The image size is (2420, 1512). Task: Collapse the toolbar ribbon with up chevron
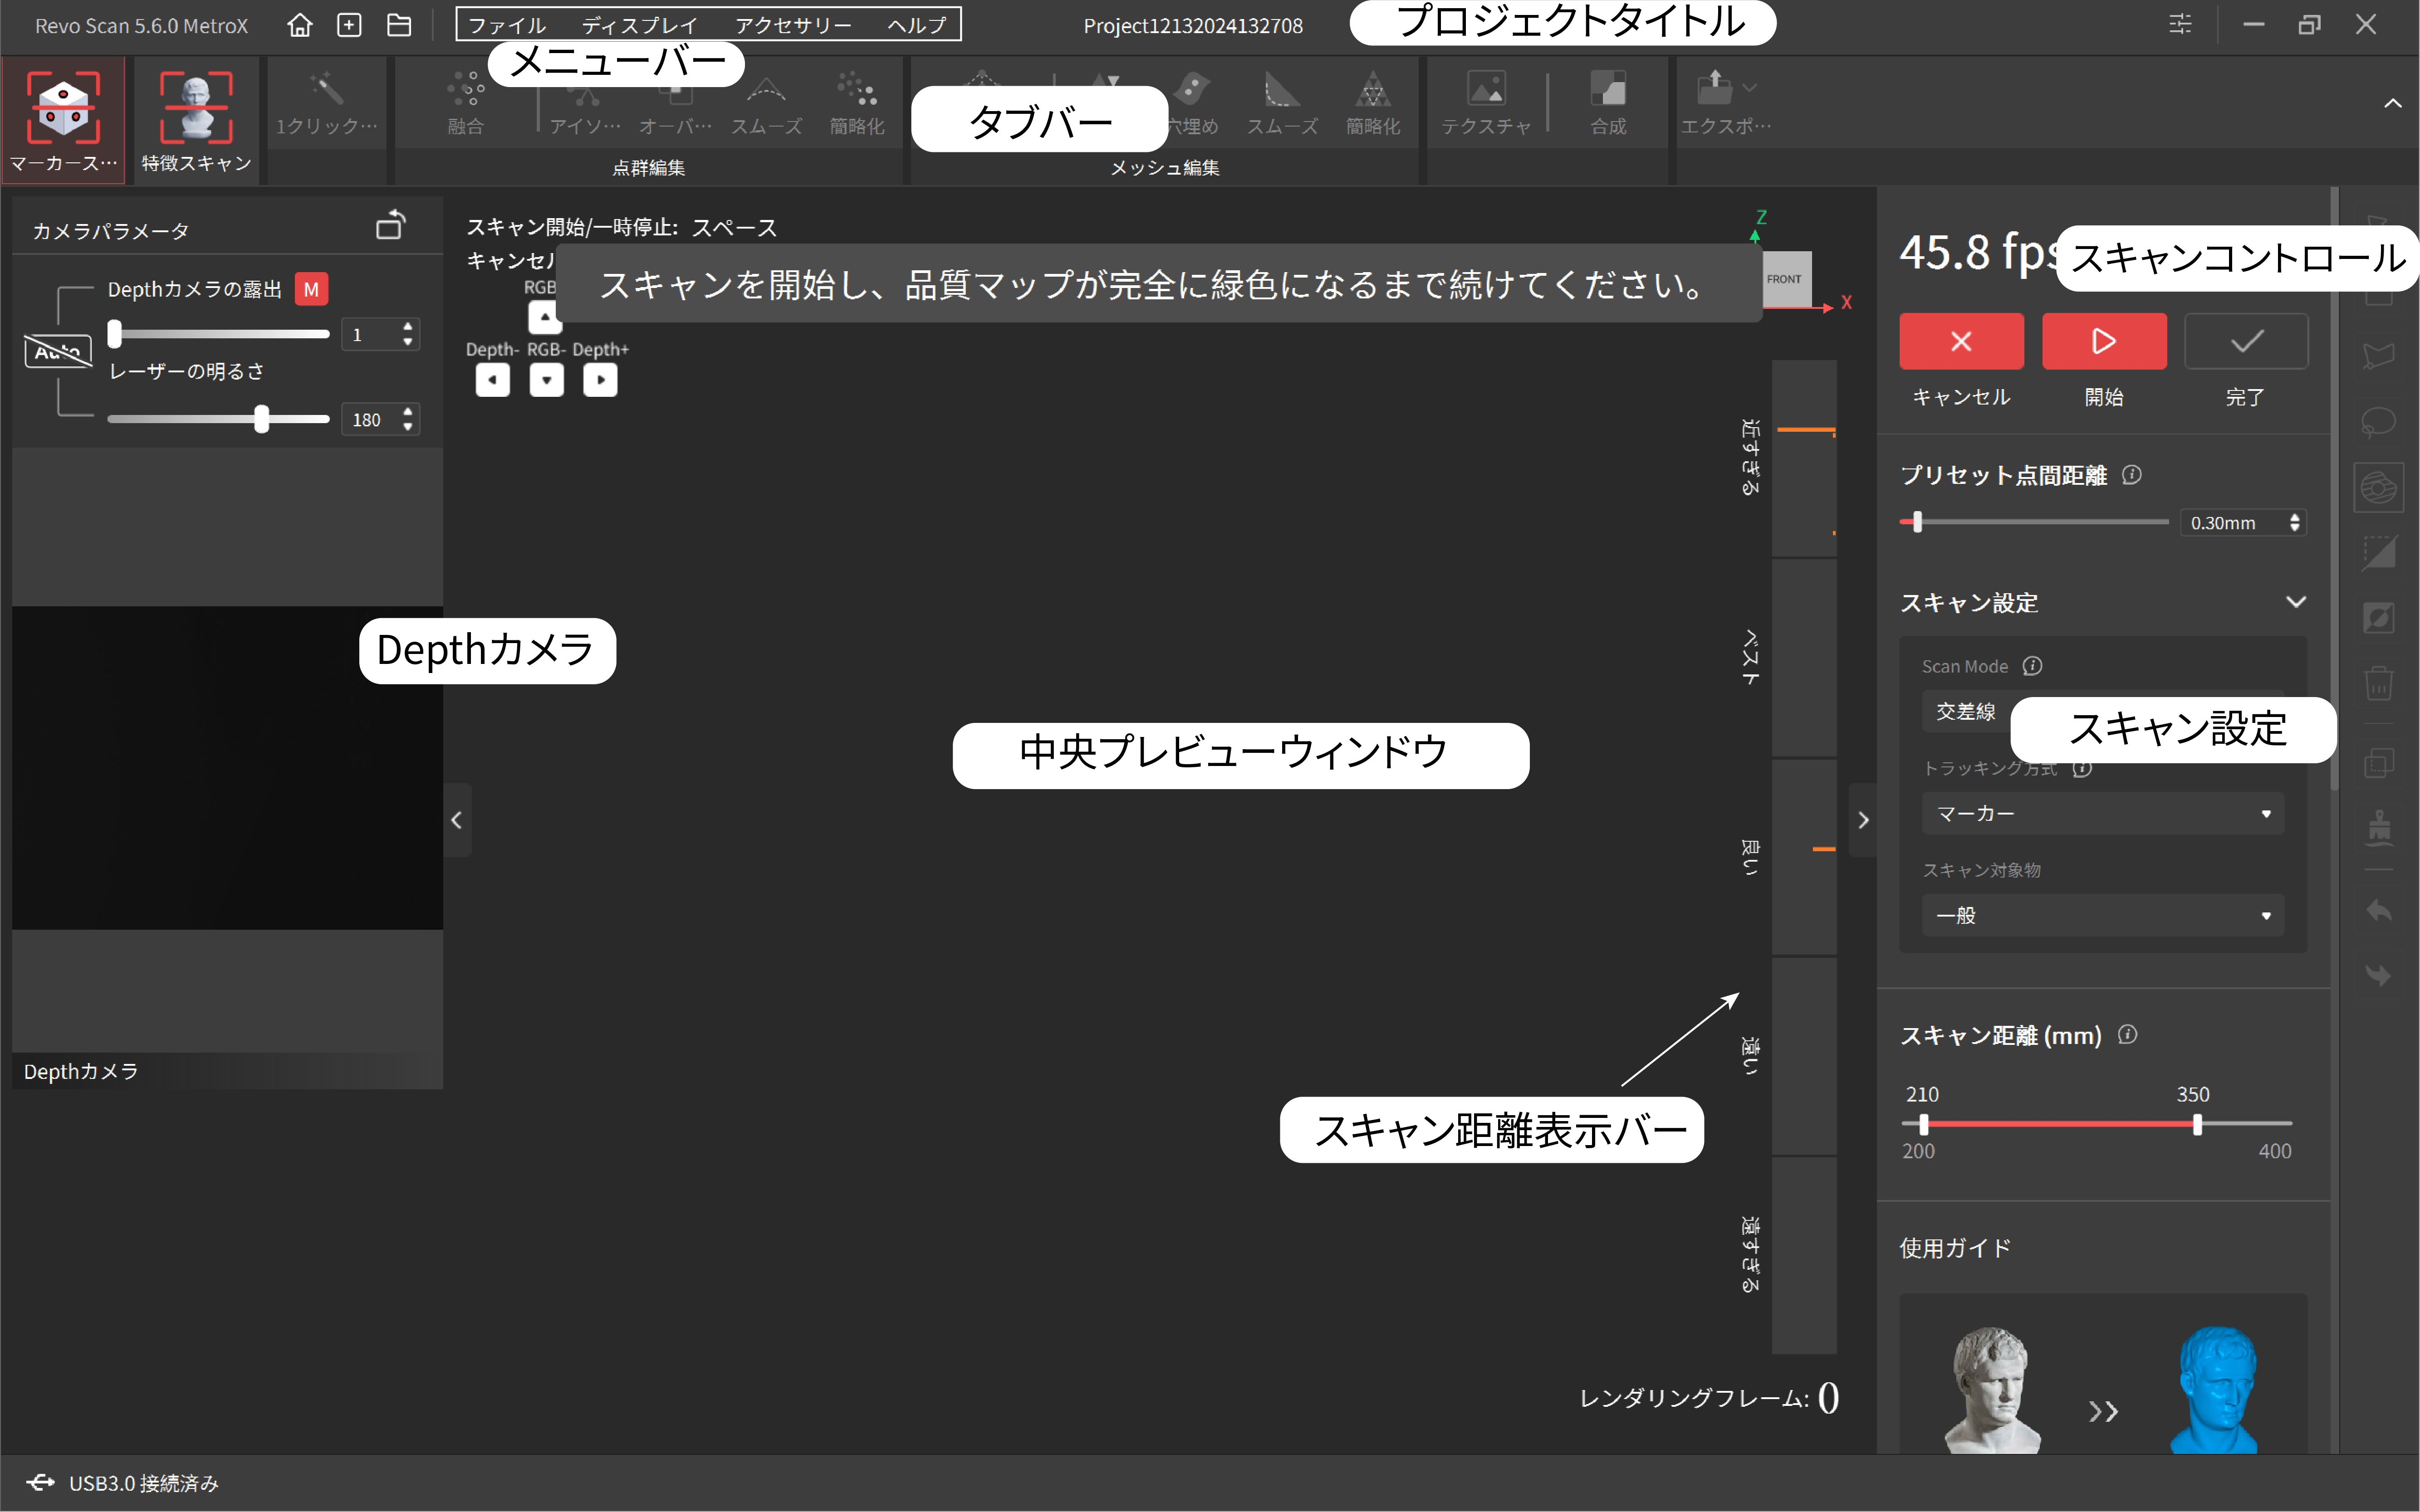2392,103
